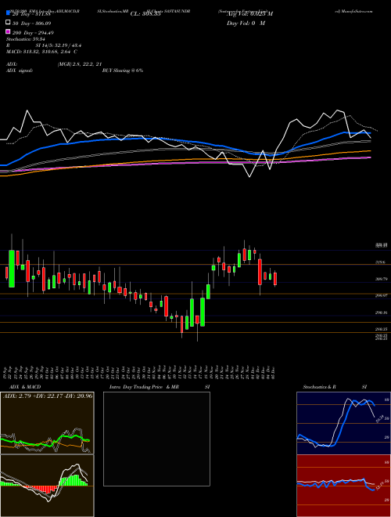Screen dimensions: 391x517
Task: Click the '(MGR) 2.8, 22.2, 21' ADX values
Action: point(79,64)
